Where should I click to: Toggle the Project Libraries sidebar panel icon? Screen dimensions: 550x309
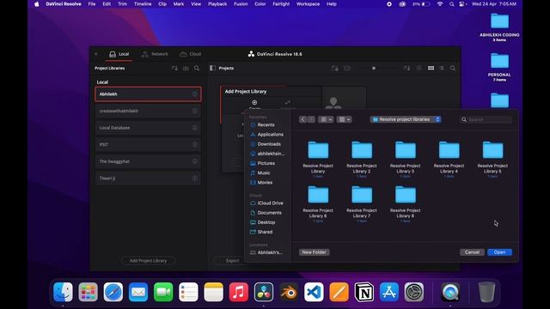tap(212, 68)
